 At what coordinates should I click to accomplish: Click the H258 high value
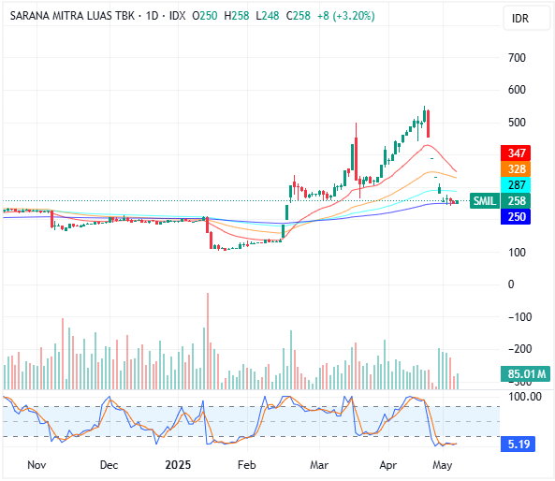click(237, 16)
